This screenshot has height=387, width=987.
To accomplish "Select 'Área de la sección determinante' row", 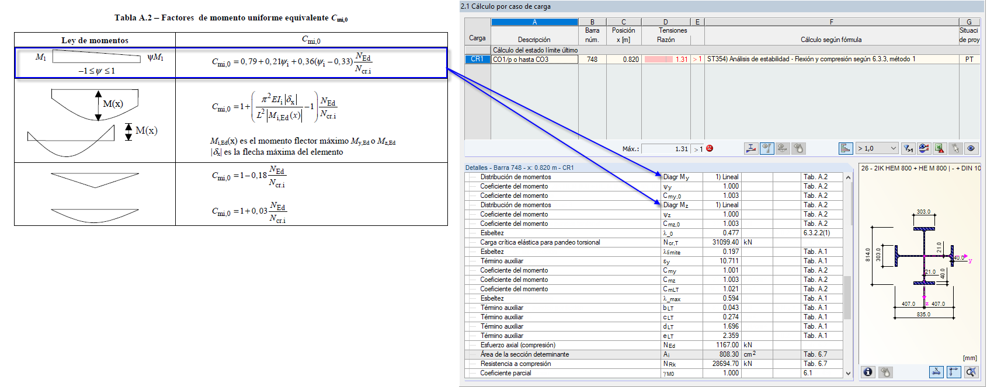I will (x=654, y=354).
